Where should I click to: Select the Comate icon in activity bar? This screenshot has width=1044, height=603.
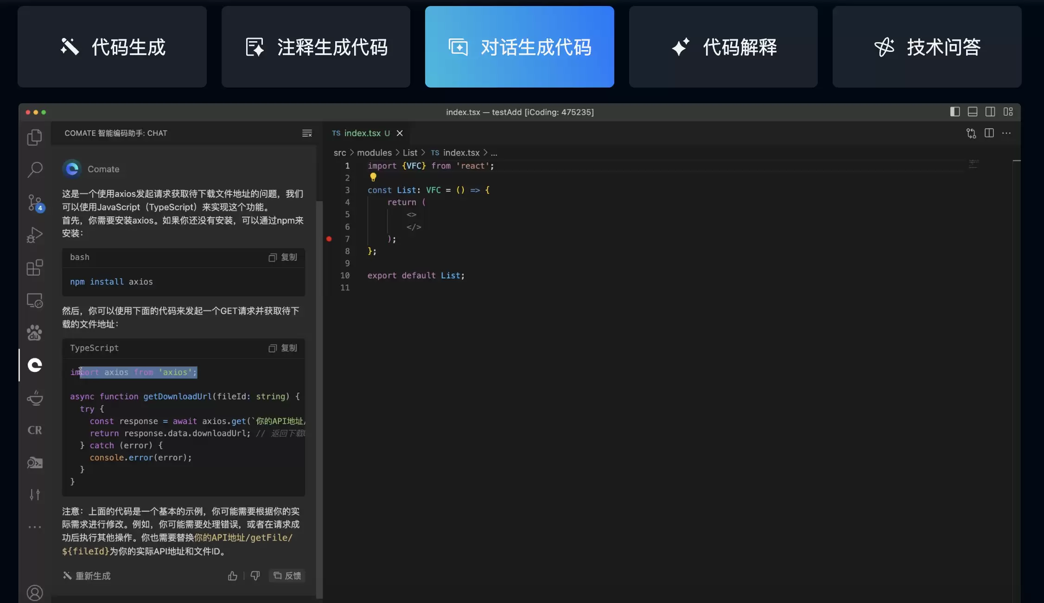35,365
